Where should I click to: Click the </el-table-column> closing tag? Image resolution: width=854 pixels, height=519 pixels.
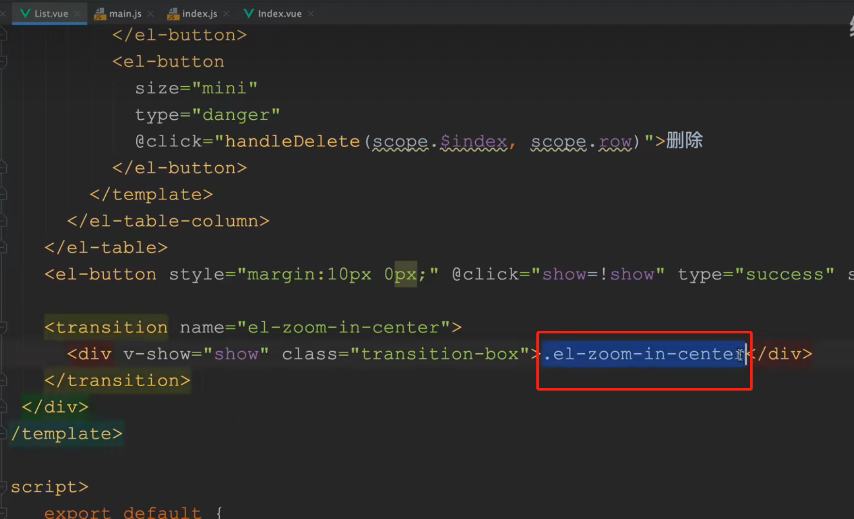(x=168, y=221)
